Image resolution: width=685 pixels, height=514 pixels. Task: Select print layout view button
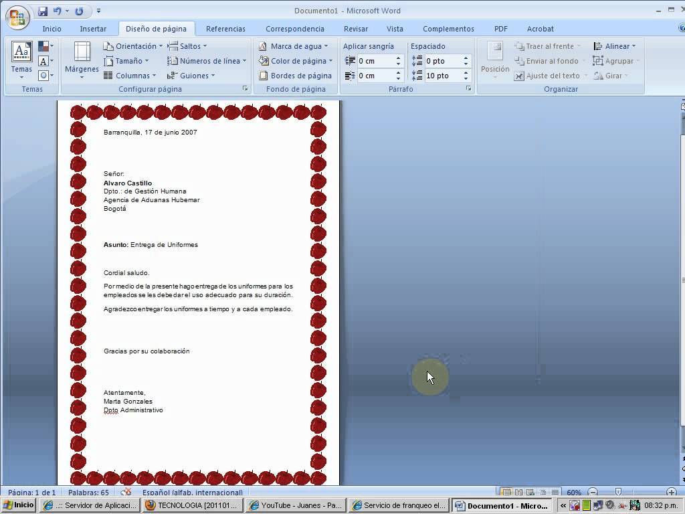(x=506, y=493)
